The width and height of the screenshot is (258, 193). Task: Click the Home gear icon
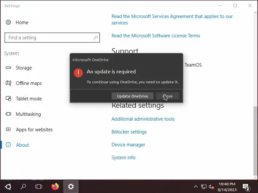(8, 22)
